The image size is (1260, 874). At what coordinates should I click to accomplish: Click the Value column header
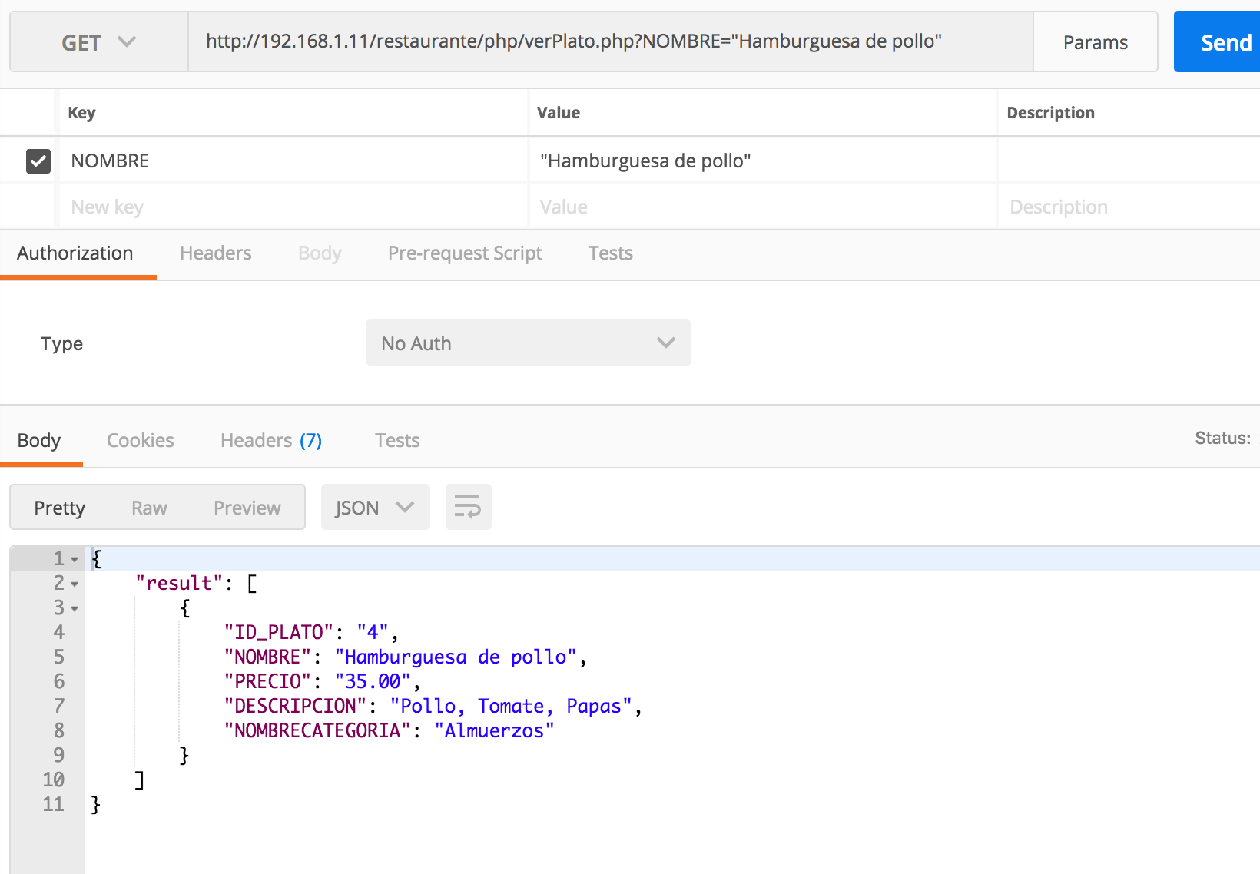pos(559,113)
